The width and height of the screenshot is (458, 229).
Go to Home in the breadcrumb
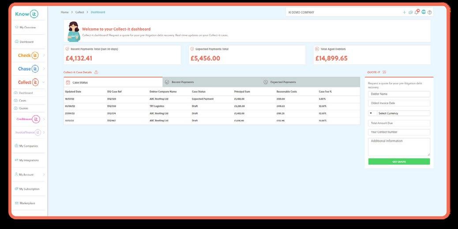click(64, 12)
